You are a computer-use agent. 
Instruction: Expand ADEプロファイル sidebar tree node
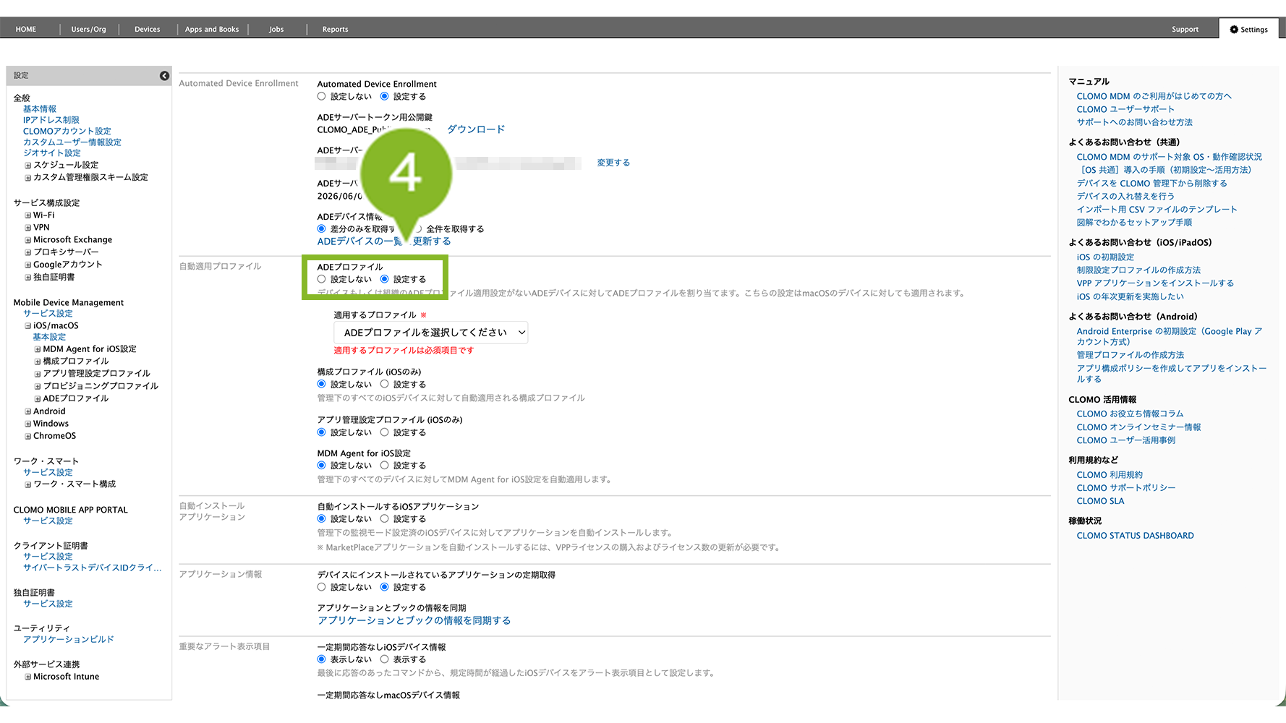pyautogui.click(x=38, y=399)
